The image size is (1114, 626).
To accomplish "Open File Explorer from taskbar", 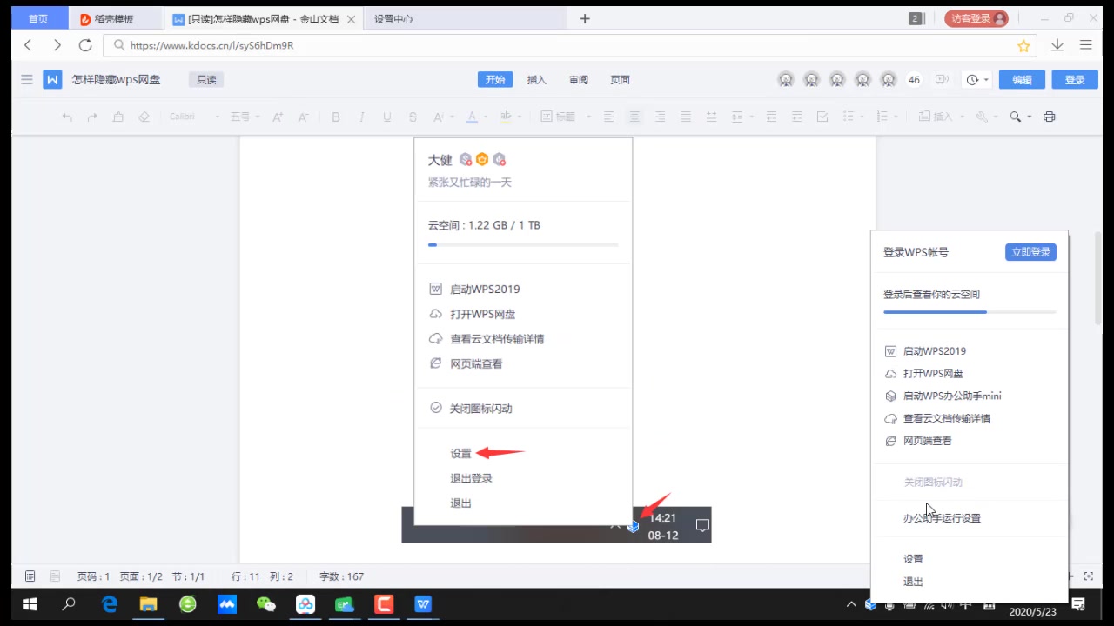I will coord(149,604).
